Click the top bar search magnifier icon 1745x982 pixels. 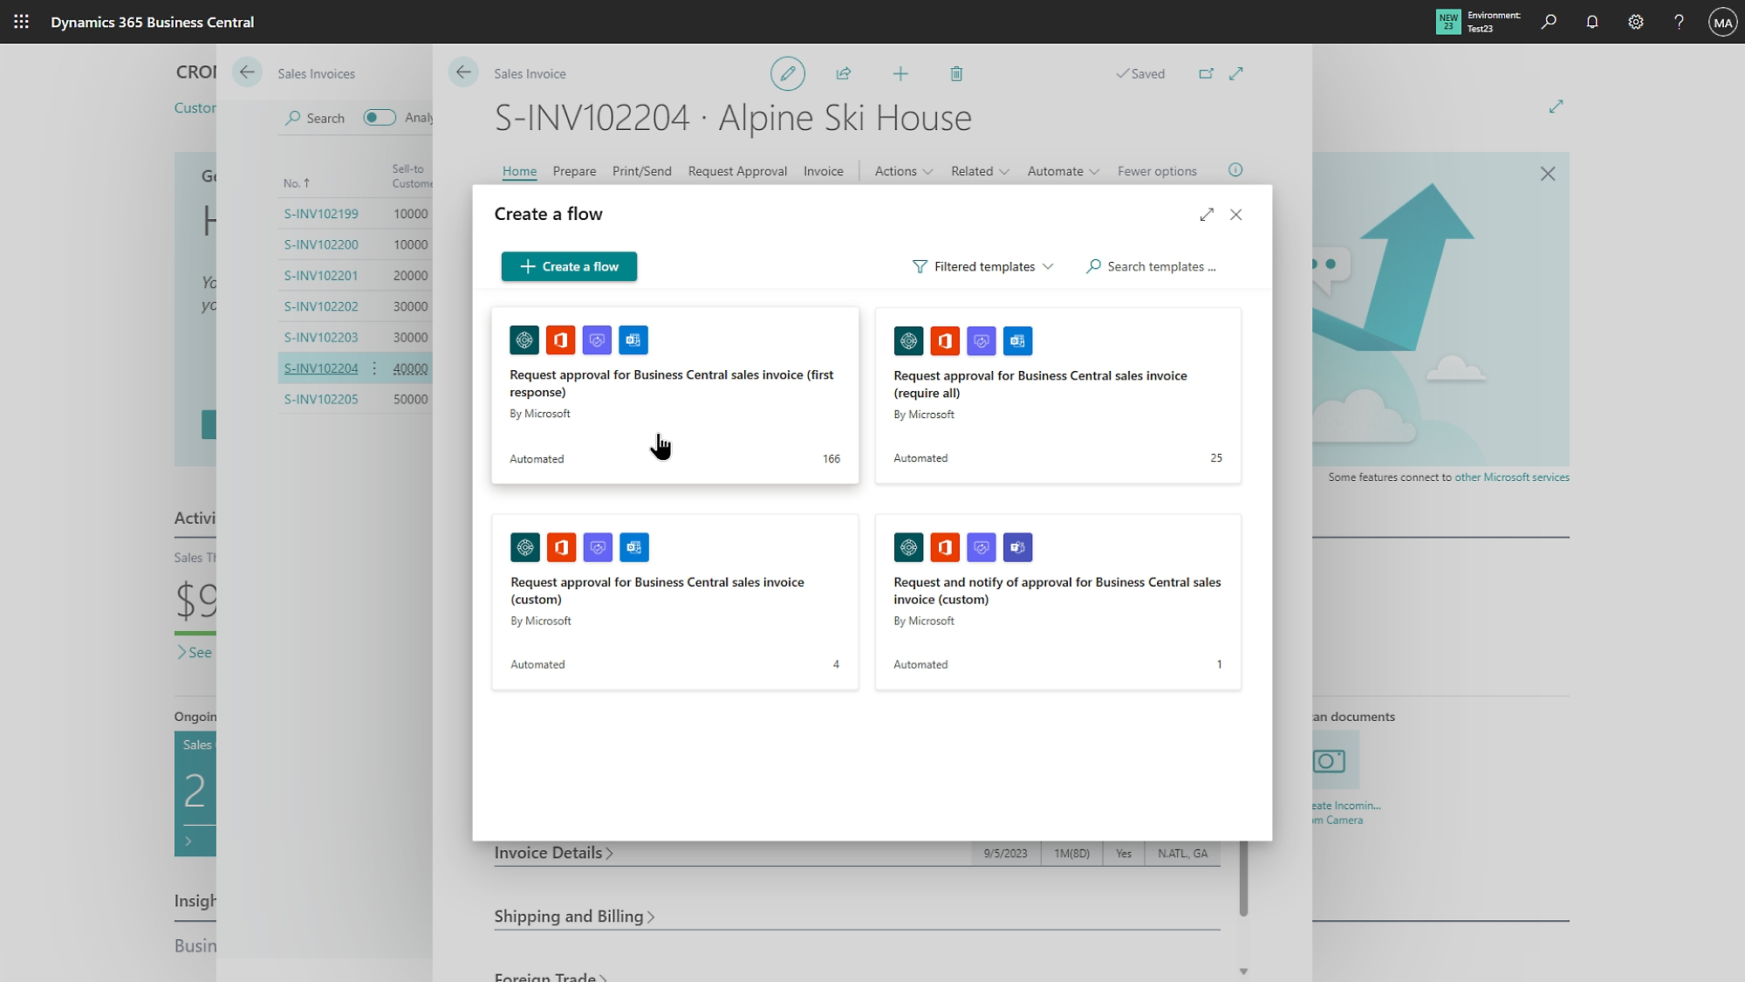[x=1549, y=22]
